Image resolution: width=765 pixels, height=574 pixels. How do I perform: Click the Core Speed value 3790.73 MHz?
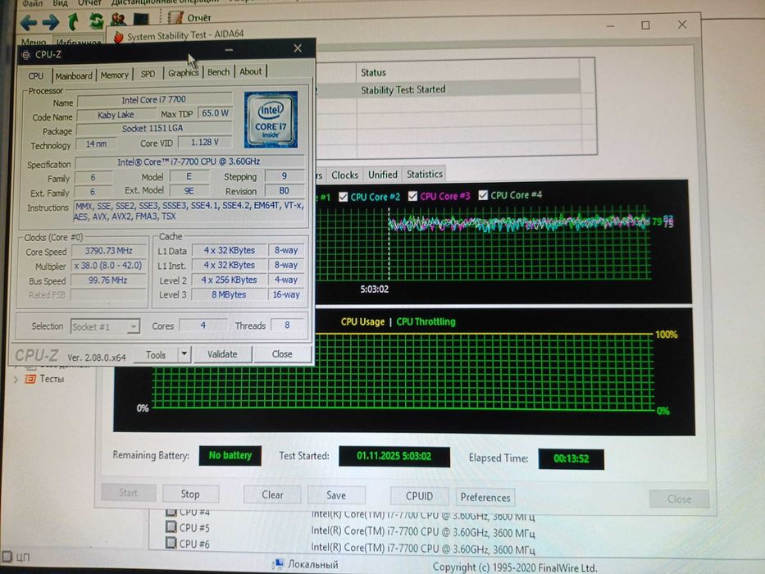click(109, 251)
